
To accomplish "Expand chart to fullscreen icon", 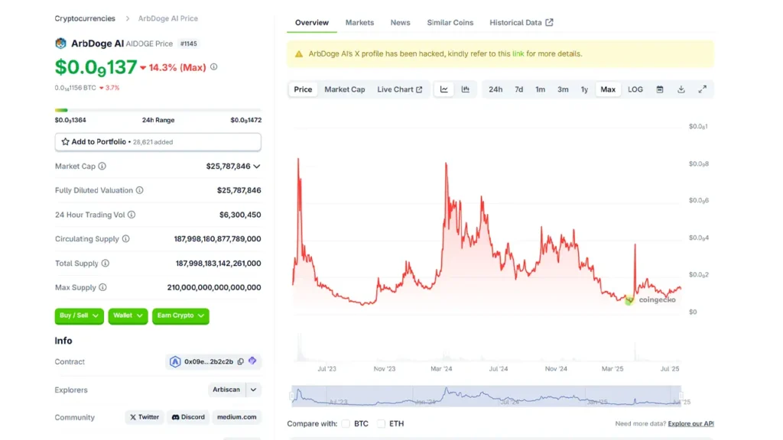I will pyautogui.click(x=703, y=89).
